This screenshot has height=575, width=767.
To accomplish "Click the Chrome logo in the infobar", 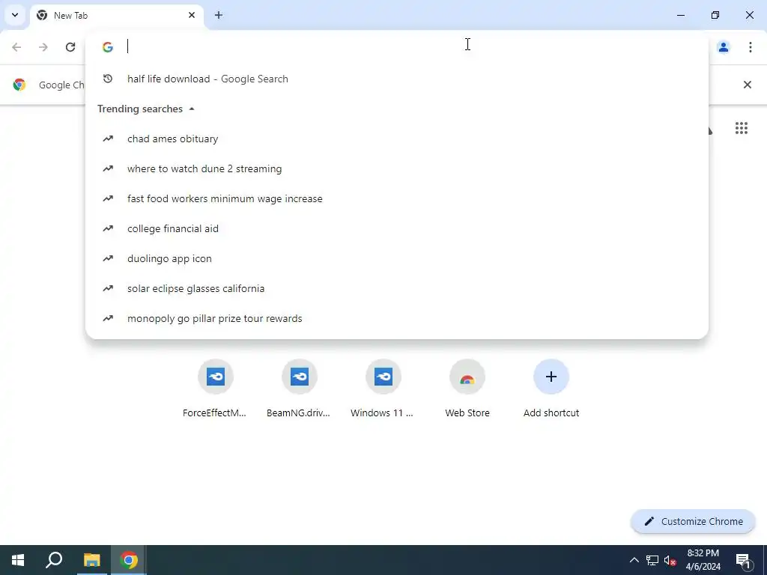I will pos(19,85).
